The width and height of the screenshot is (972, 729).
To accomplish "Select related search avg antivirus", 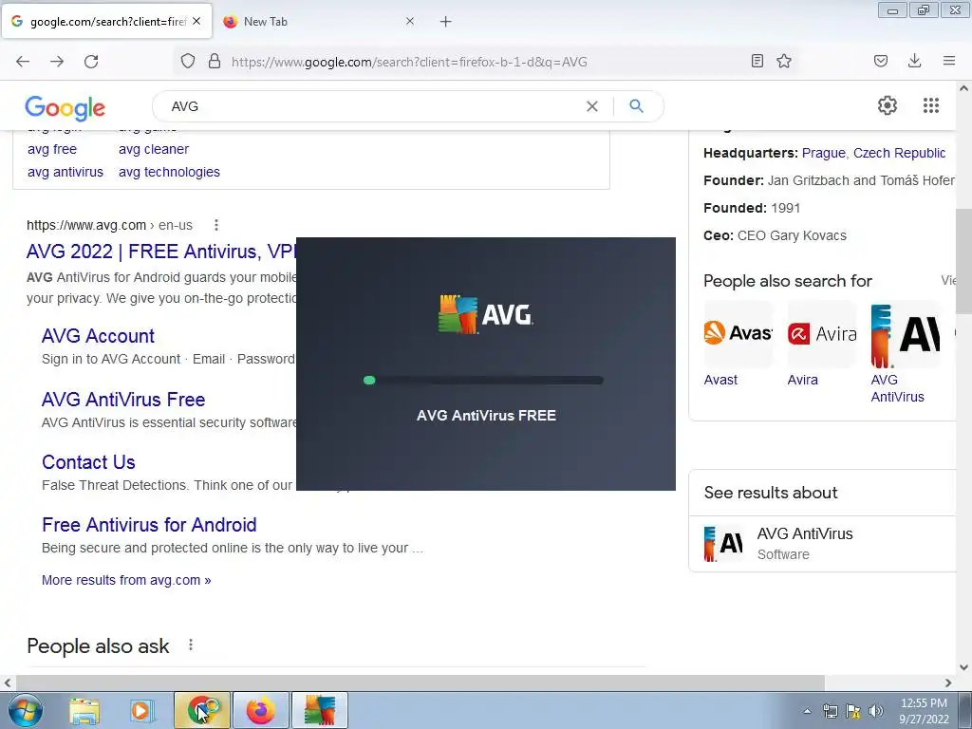I will (x=65, y=173).
